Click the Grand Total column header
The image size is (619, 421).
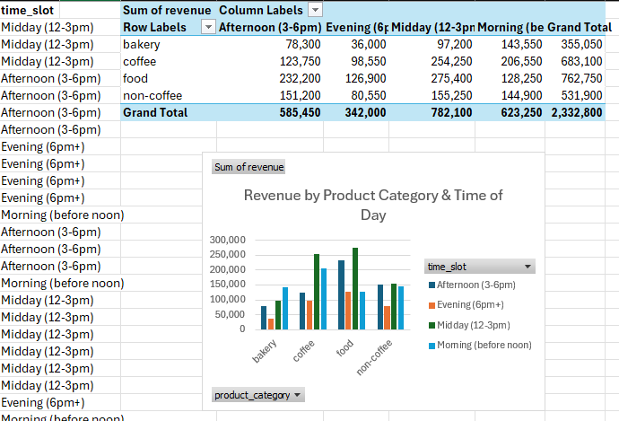pos(579,27)
